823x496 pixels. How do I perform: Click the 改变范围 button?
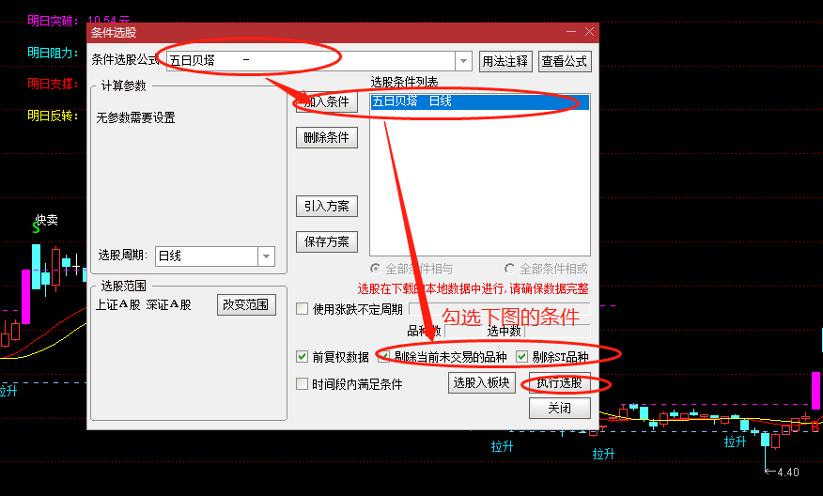[x=246, y=305]
